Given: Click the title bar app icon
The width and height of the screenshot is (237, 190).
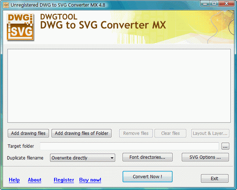Looking at the screenshot, I should (6, 5).
